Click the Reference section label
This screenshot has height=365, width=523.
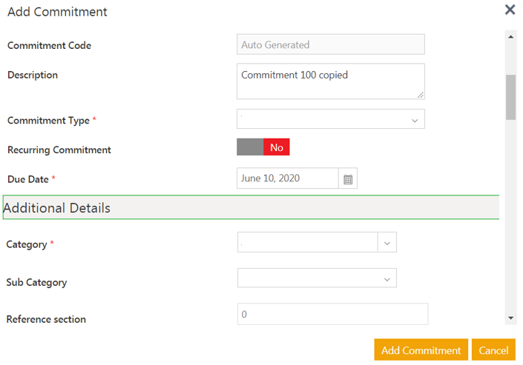point(46,319)
